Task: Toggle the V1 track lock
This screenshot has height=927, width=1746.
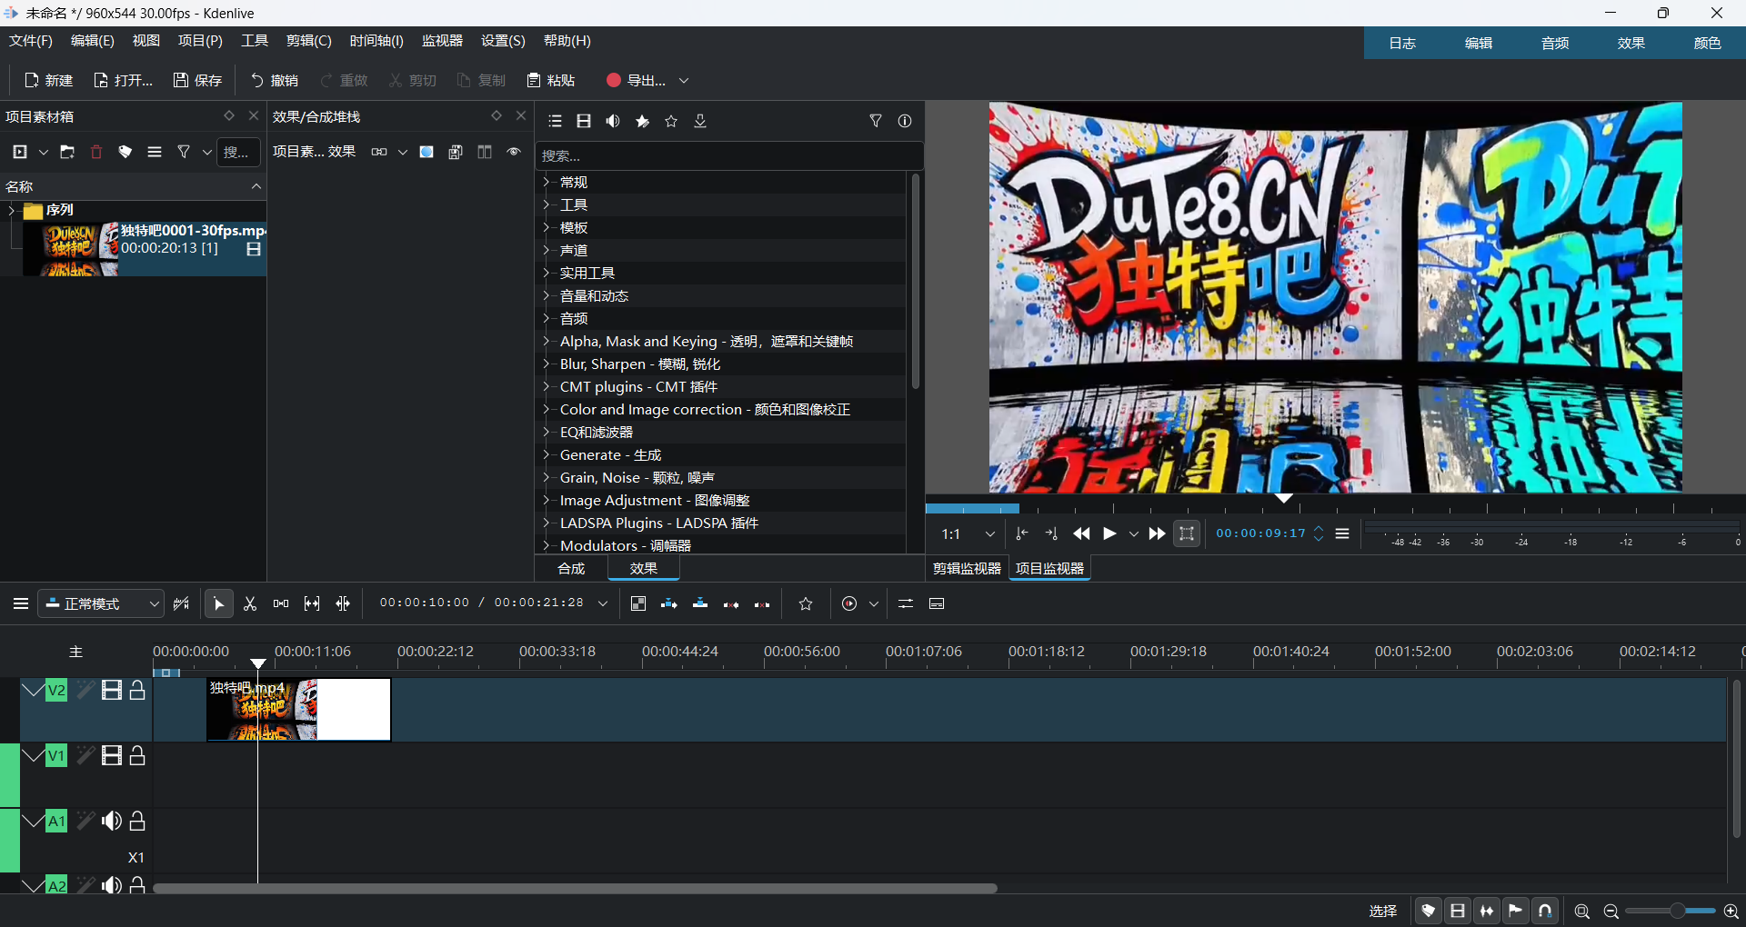Action: pyautogui.click(x=137, y=756)
